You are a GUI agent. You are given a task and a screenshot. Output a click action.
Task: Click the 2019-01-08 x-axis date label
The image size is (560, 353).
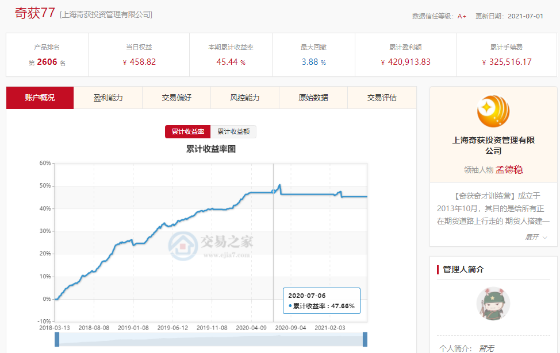133,328
